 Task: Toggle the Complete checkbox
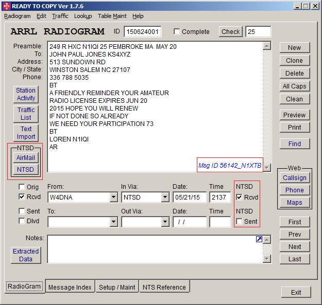pyautogui.click(x=177, y=32)
